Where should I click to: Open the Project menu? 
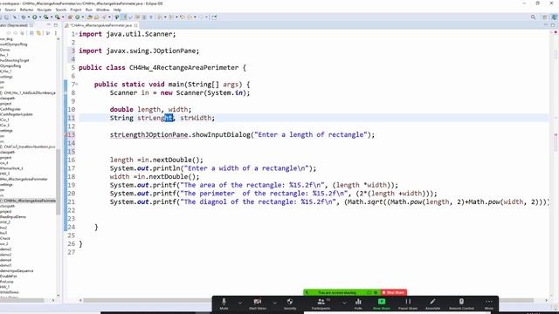click(76, 10)
